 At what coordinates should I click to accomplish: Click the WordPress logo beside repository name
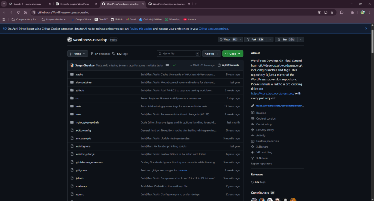(x=69, y=39)
